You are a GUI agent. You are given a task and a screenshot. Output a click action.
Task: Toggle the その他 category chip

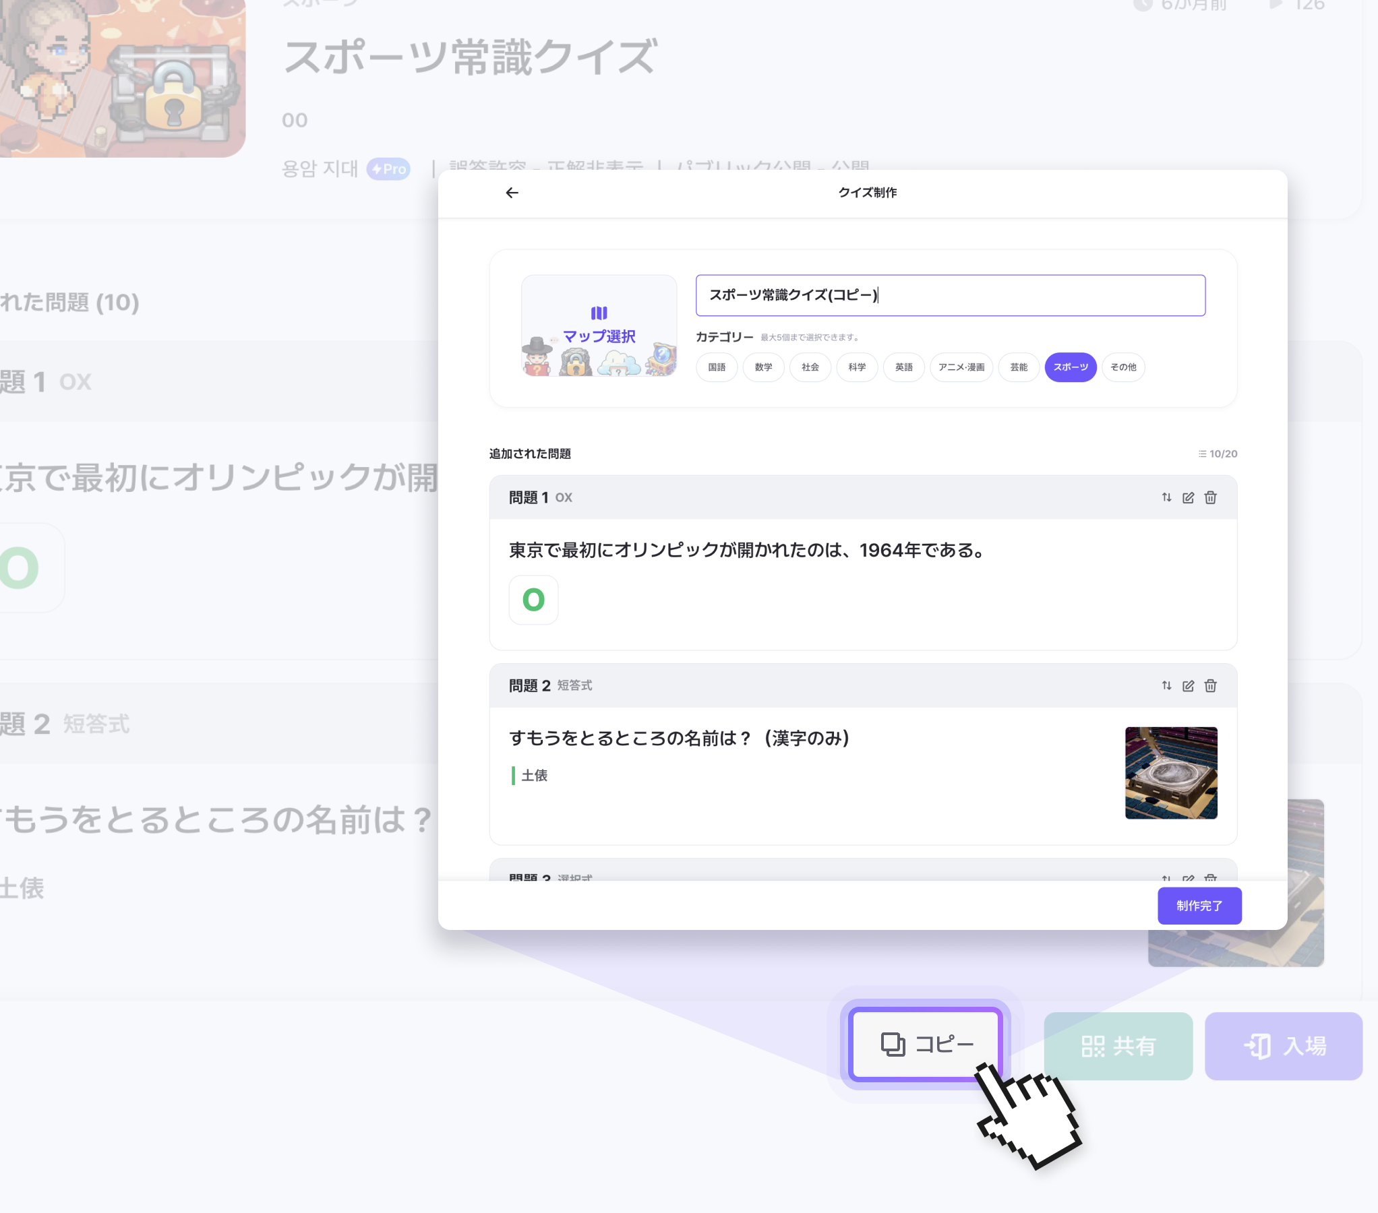1123,367
